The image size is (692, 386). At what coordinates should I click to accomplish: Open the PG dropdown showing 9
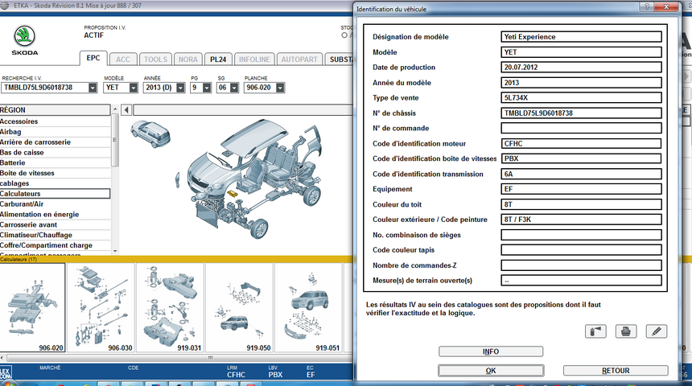pyautogui.click(x=207, y=88)
